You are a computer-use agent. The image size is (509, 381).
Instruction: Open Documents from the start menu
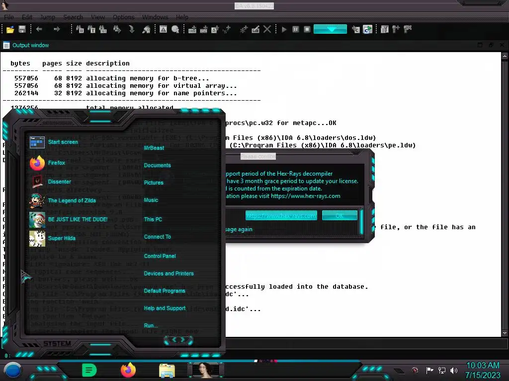[157, 166]
